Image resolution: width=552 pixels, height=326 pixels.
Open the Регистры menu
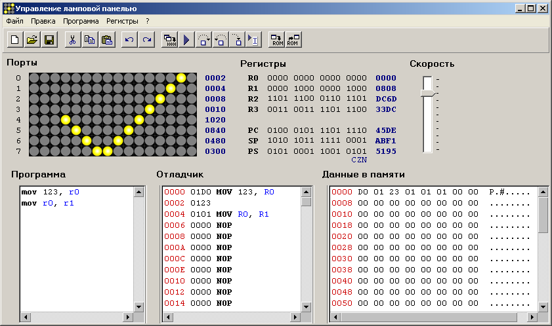(123, 21)
